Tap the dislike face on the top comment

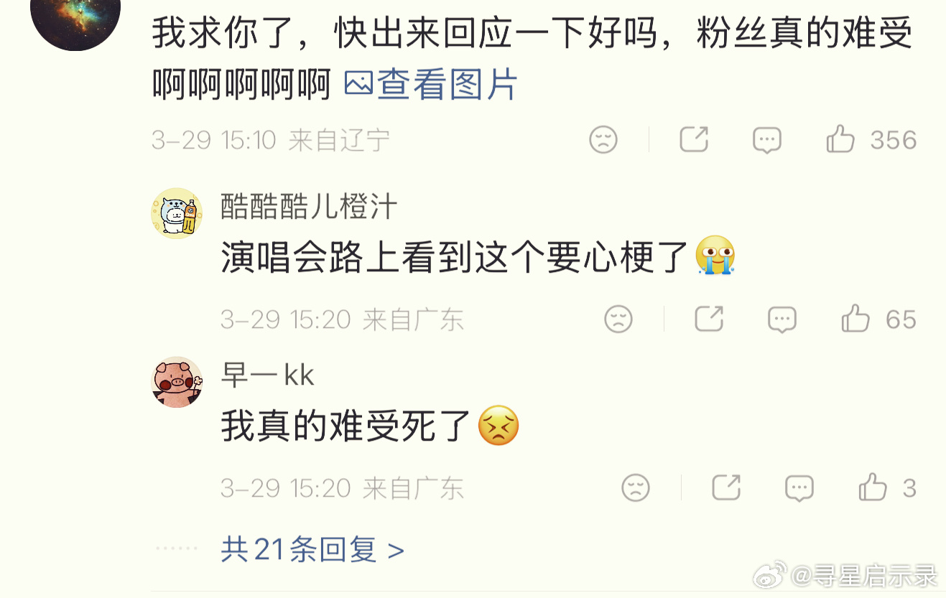(603, 139)
